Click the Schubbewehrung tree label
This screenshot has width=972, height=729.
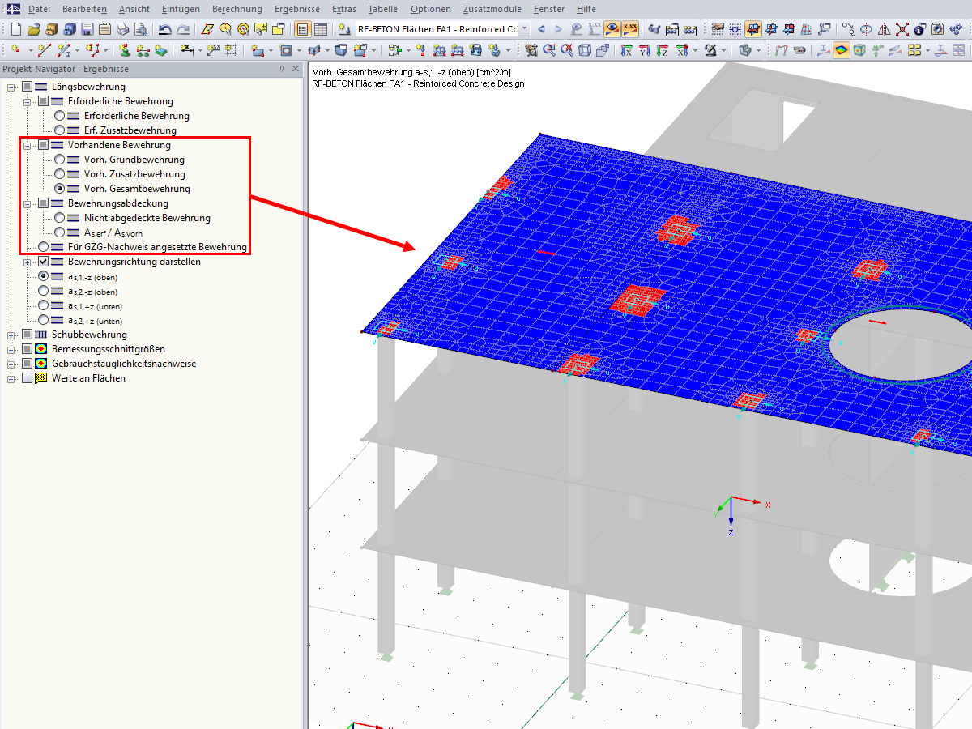[89, 335]
